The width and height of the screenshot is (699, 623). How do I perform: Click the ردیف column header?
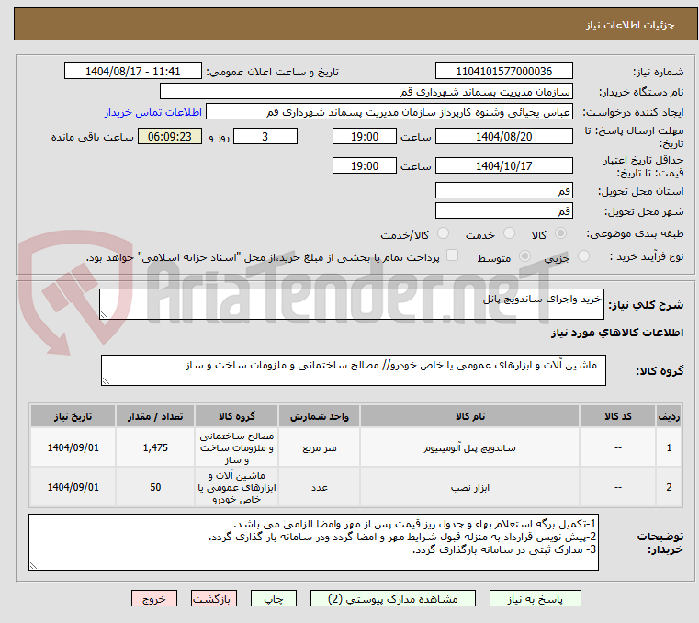(669, 416)
